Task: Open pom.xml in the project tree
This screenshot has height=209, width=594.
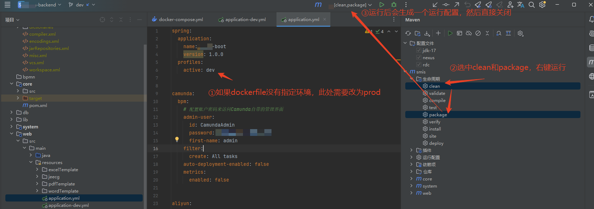Action: (38, 106)
